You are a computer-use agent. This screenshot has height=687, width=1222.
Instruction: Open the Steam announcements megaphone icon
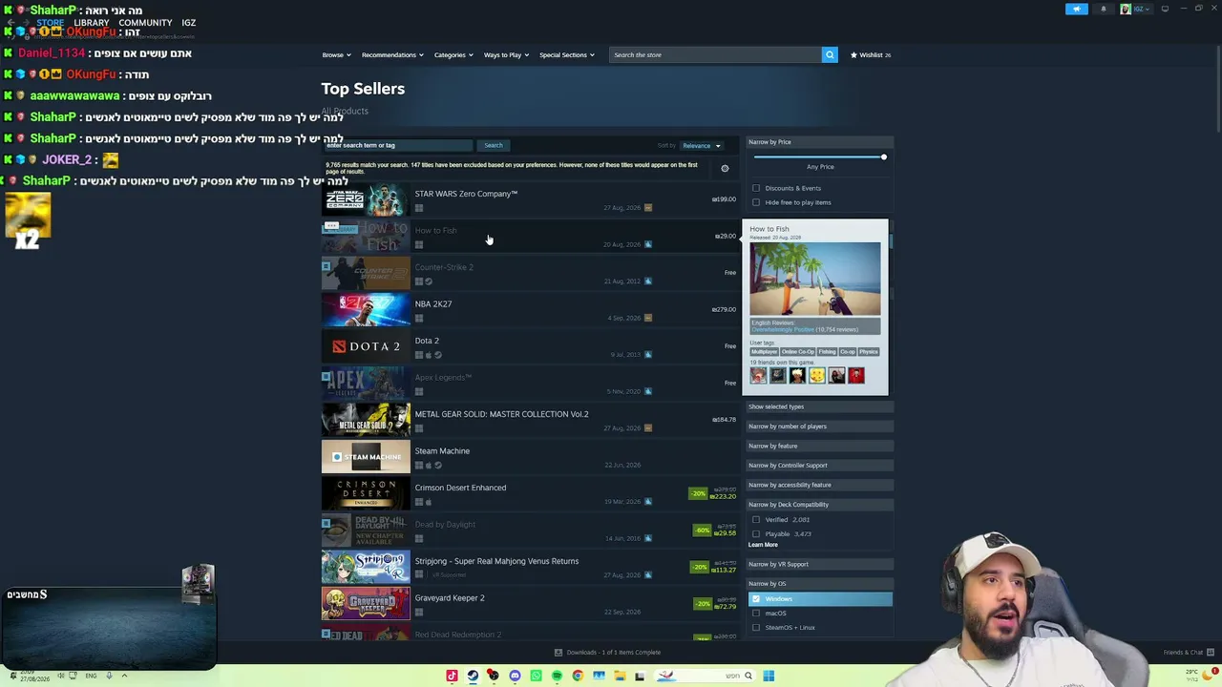click(x=1076, y=9)
